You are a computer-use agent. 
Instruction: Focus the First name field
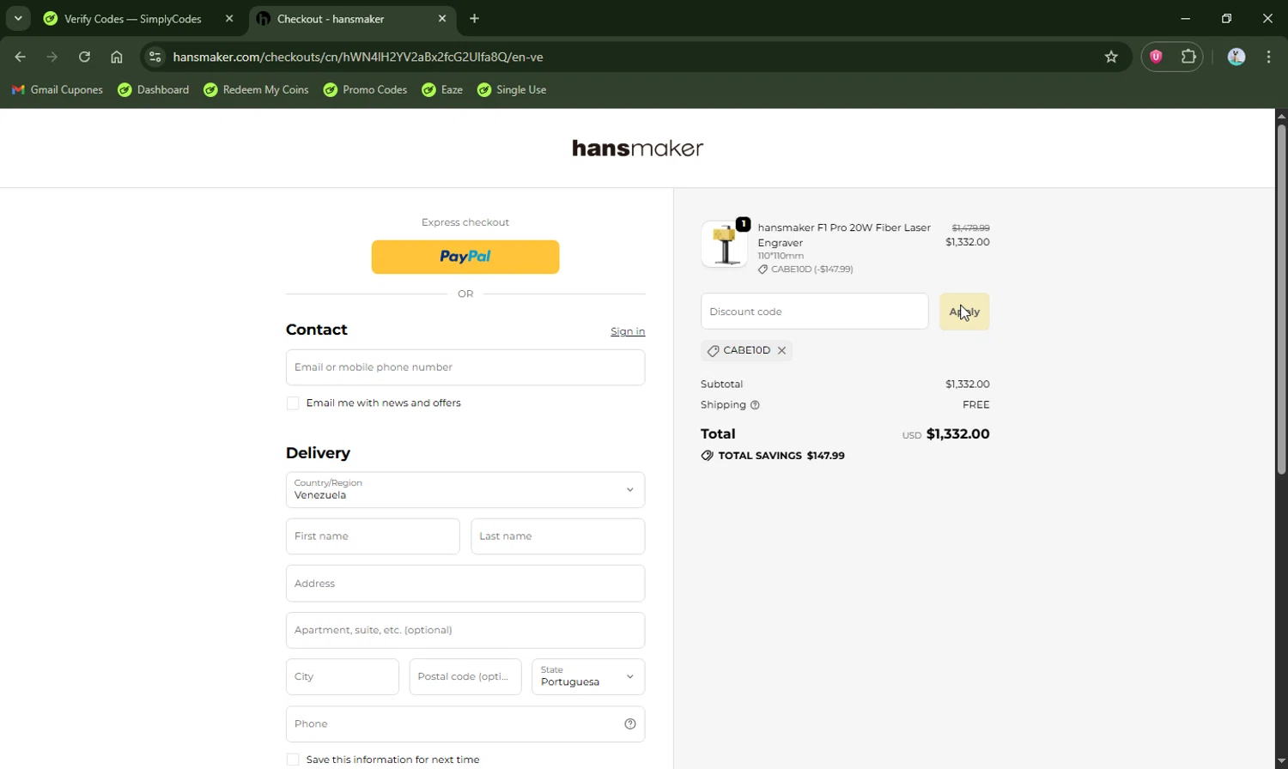click(373, 536)
